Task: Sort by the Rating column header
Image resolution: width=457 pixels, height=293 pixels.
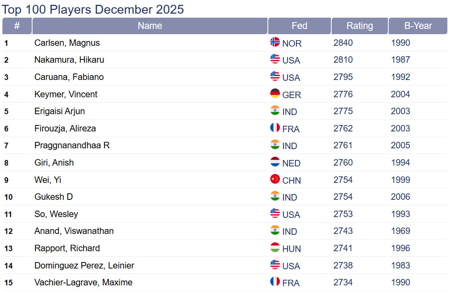Action: 359,26
